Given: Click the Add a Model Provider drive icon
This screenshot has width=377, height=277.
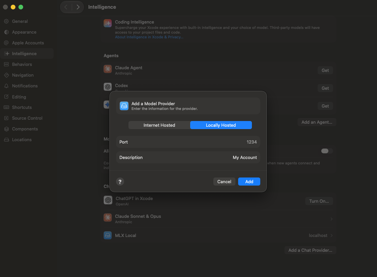Looking at the screenshot, I should coord(124,106).
